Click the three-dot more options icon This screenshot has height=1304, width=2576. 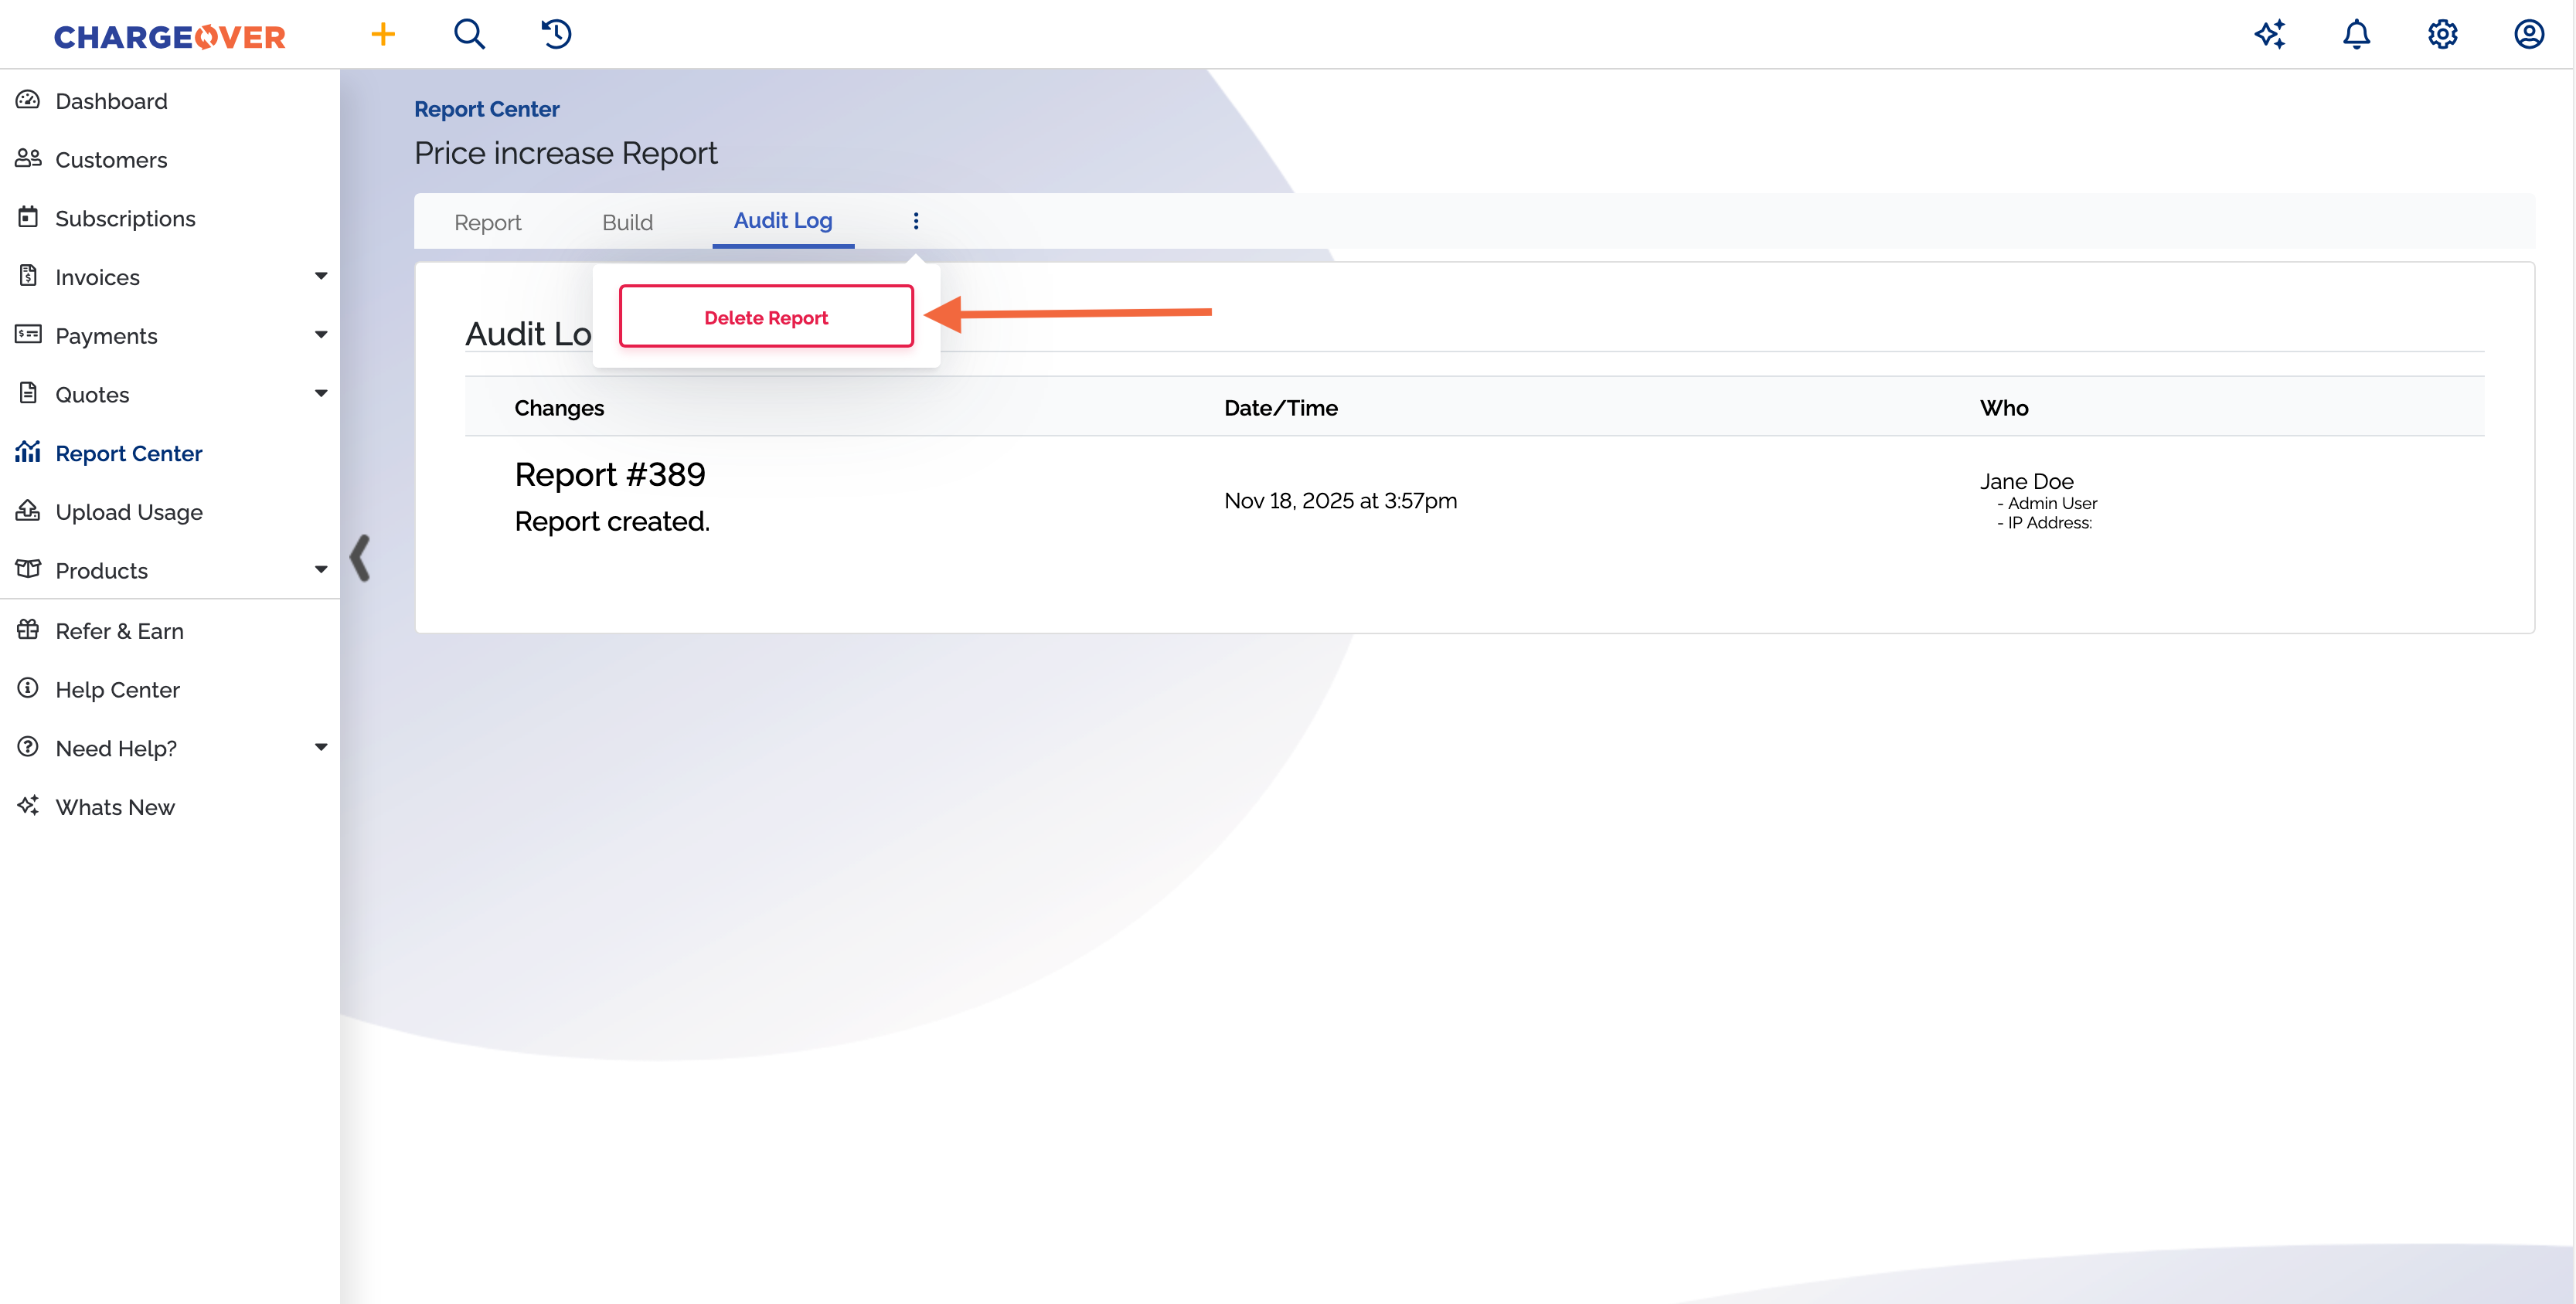[x=915, y=221]
